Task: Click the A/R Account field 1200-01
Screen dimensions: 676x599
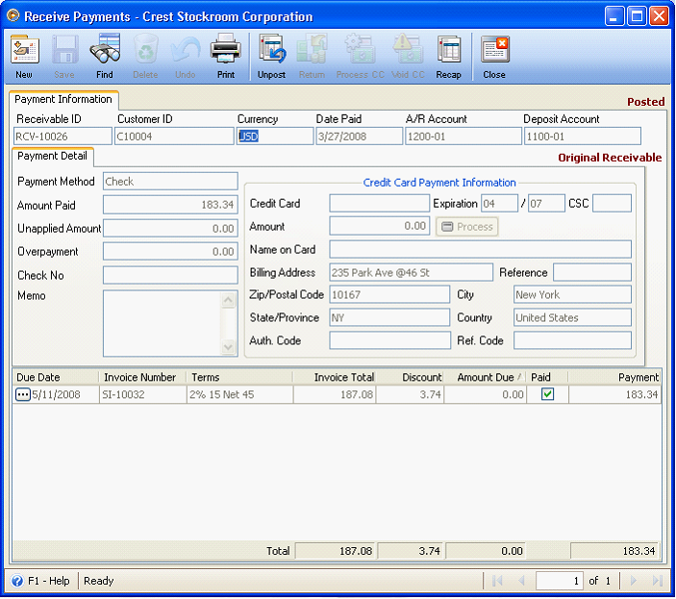Action: [x=463, y=137]
